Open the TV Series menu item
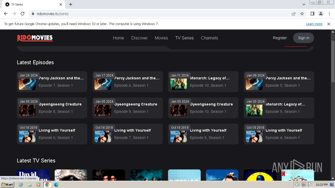Screen dimensions: 335x188 click(185, 38)
